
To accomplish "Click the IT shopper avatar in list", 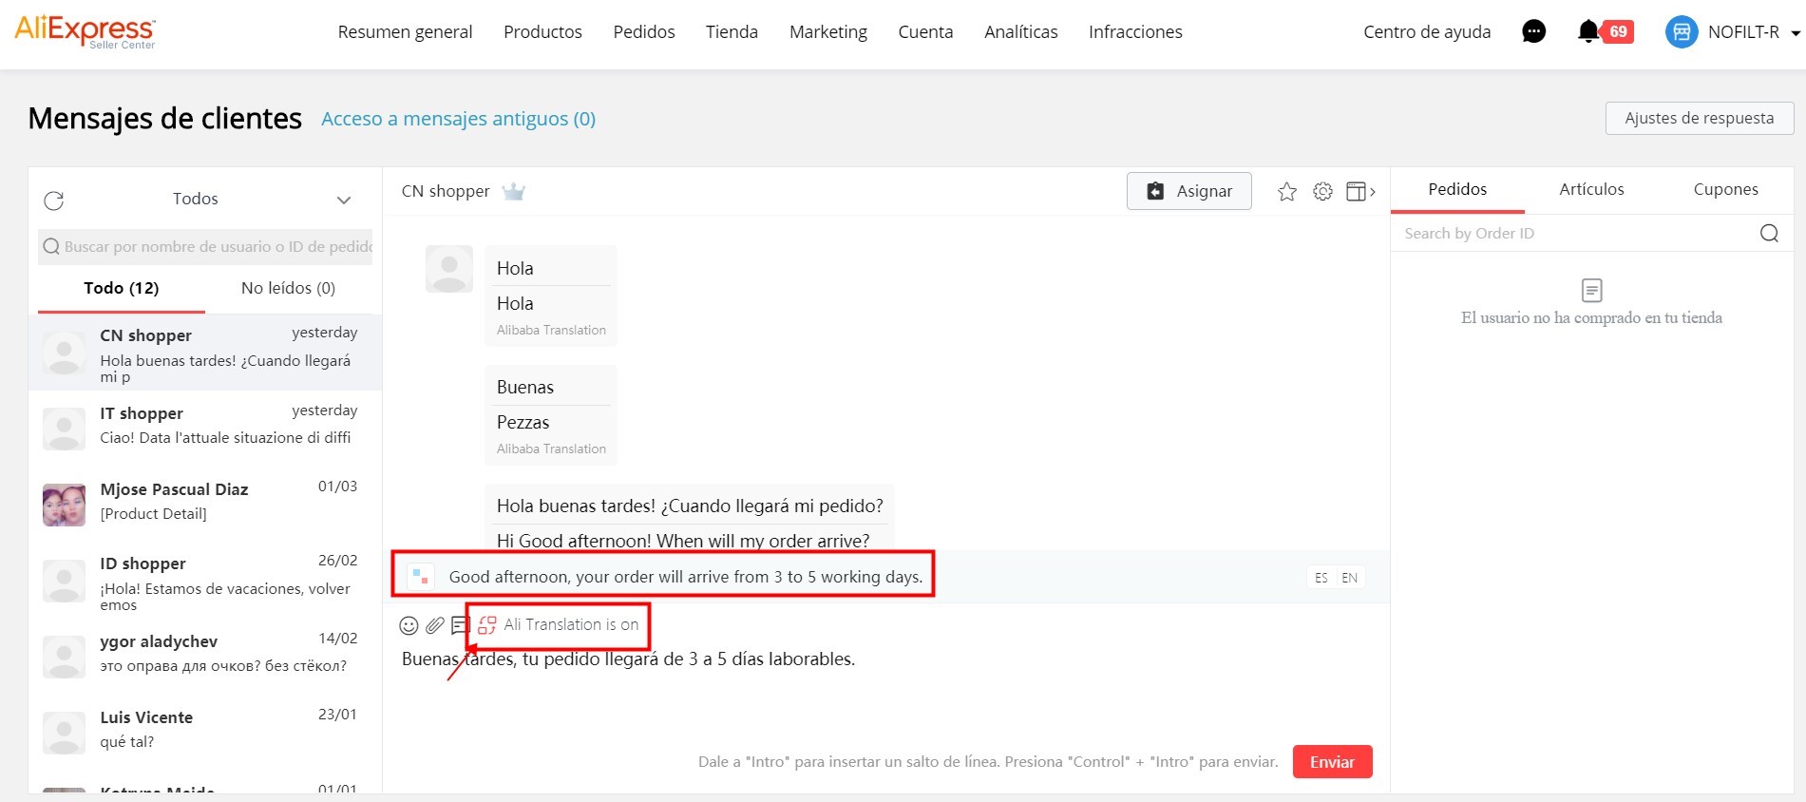I will pos(64,430).
